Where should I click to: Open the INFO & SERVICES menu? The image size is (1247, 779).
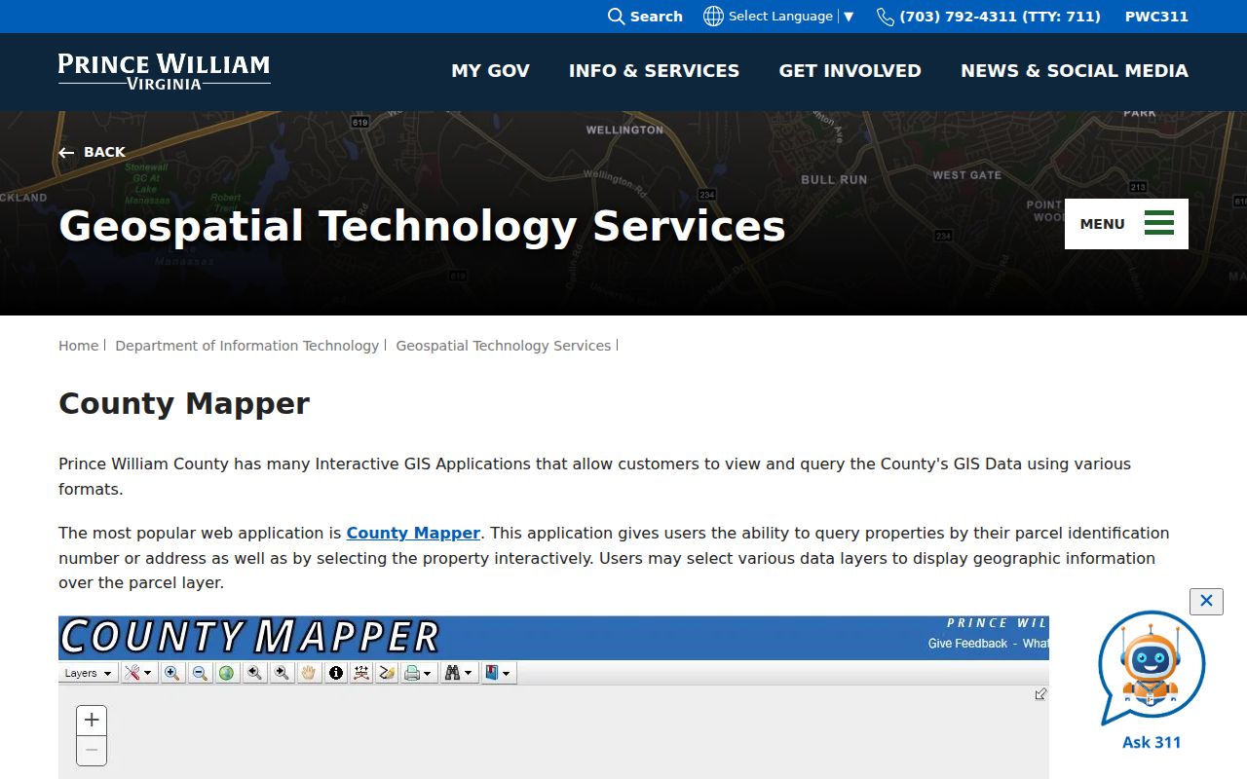[654, 71]
